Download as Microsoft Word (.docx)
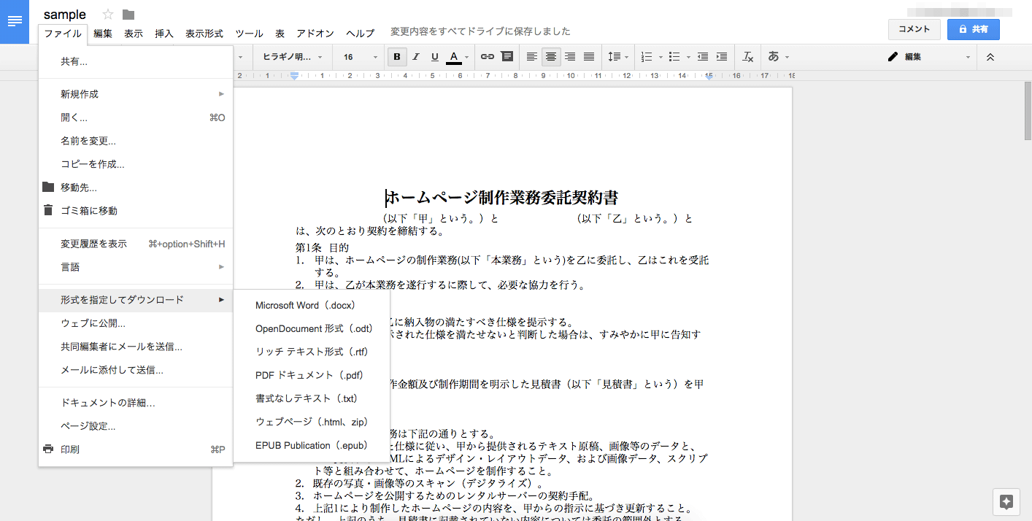This screenshot has width=1032, height=521. pyautogui.click(x=312, y=305)
